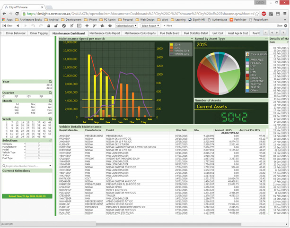Click the Clear selections icon
Viewport: 290px width, 228px height.
tap(8, 25)
